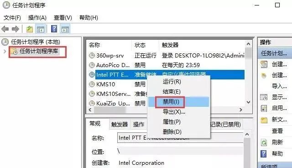Click the second 创建... task icon
The width and height of the screenshot is (292, 168).
264,75
